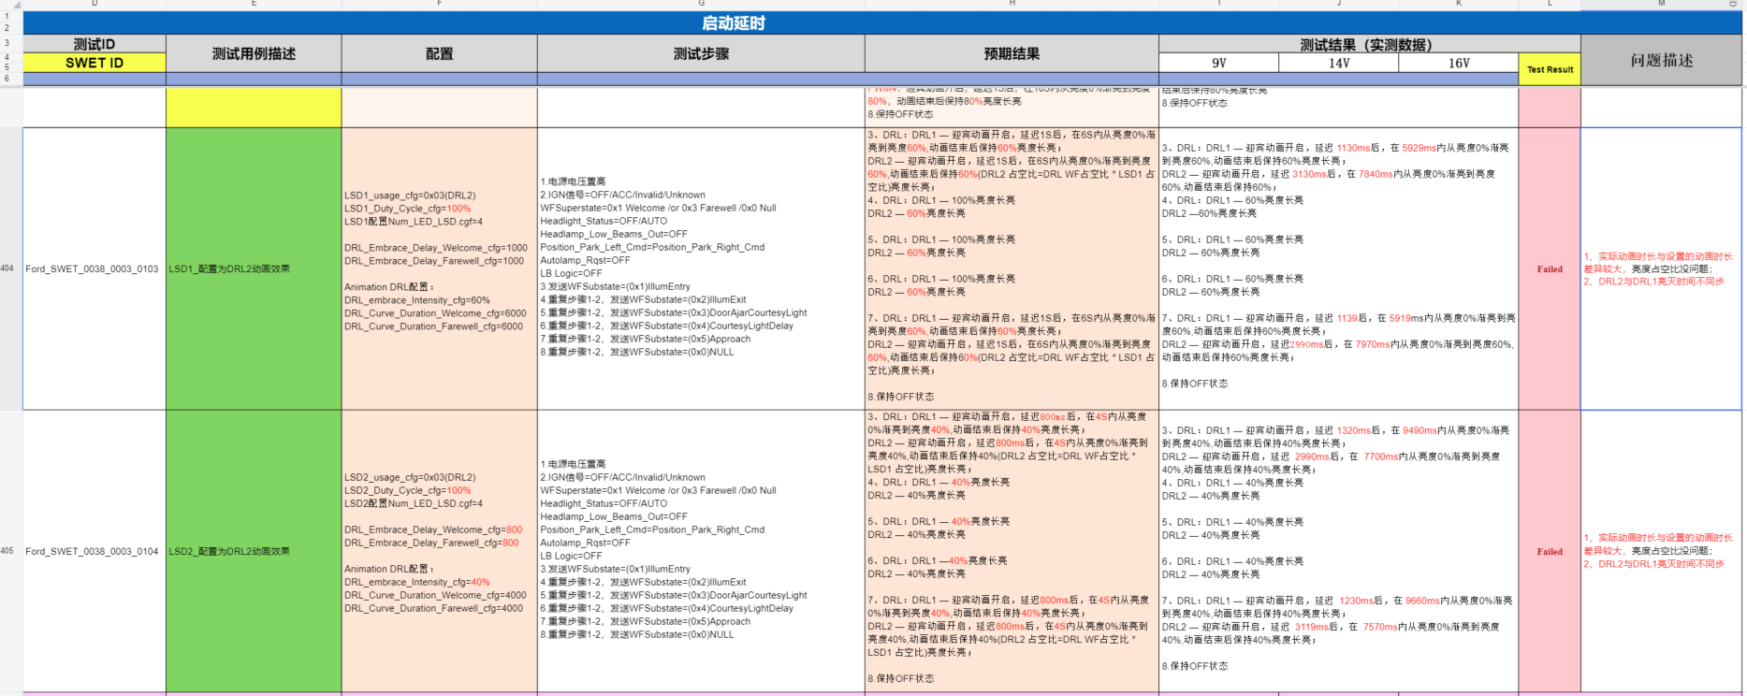Click the yellow Test Result header cell
Screen dimensions: 1747x696
click(1550, 69)
